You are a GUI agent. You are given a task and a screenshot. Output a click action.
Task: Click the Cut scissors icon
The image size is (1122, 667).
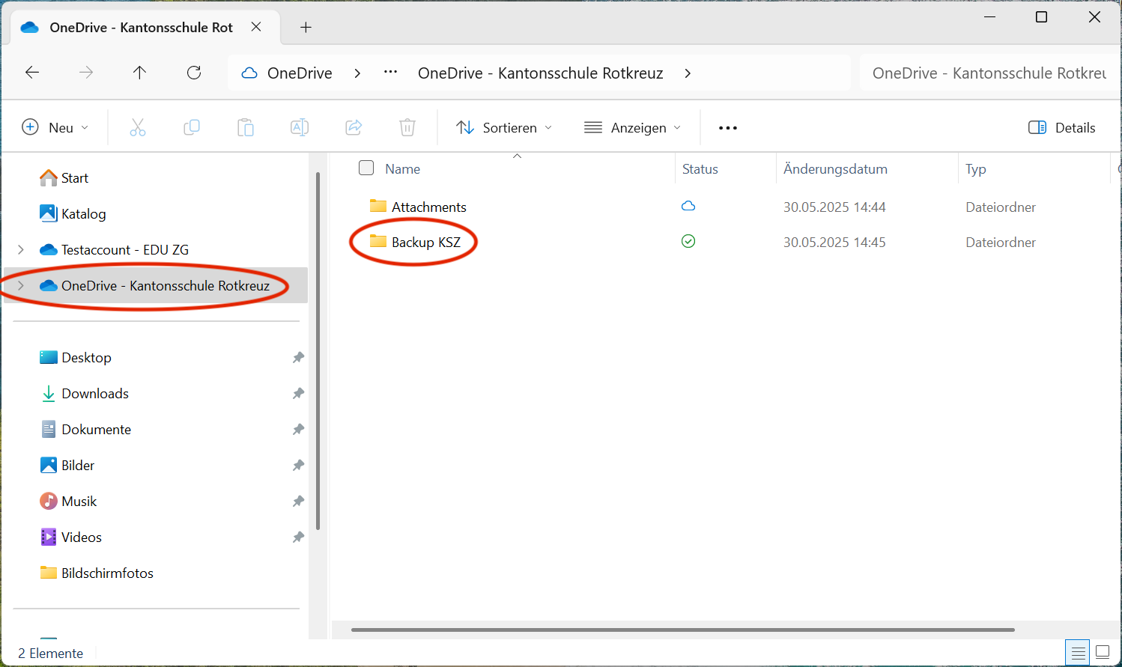click(138, 127)
